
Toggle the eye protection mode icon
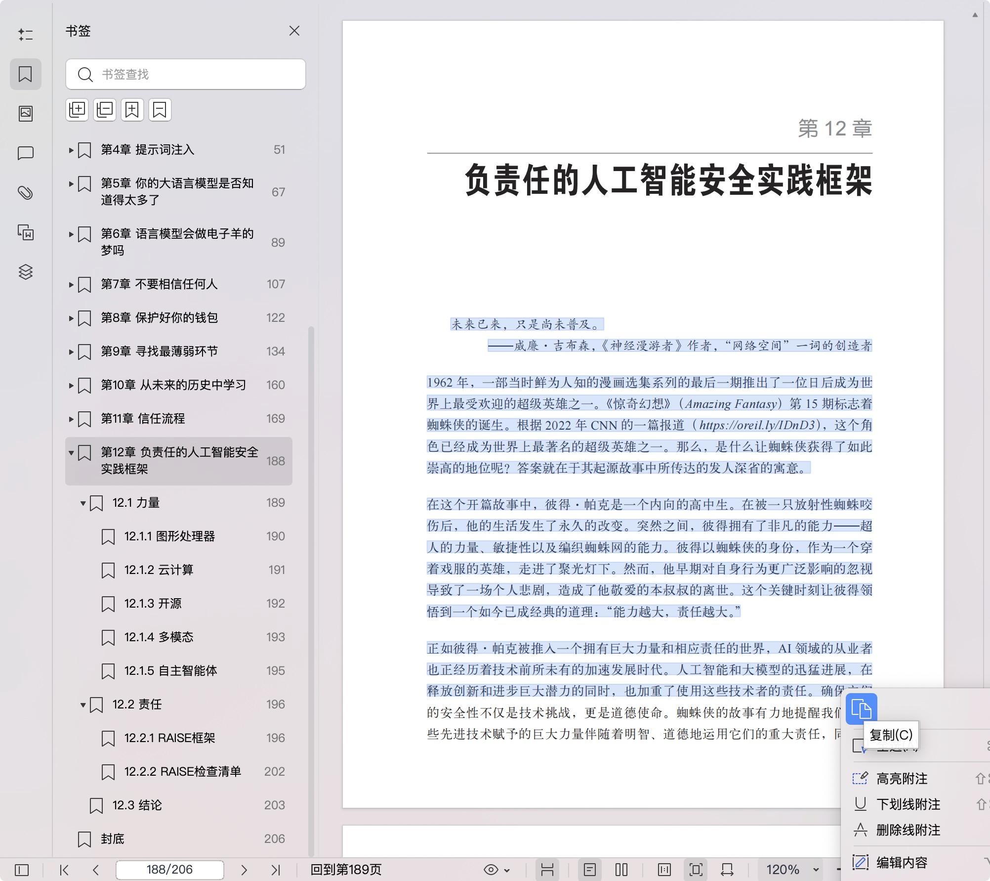491,870
